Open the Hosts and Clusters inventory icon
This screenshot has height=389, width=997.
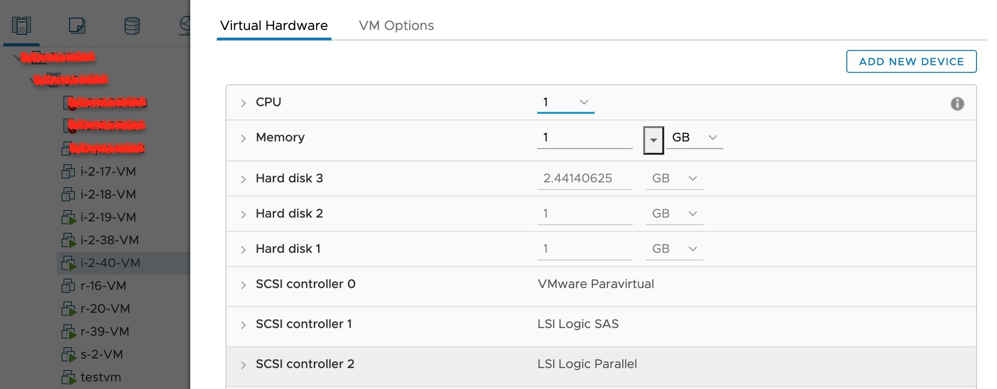click(21, 25)
